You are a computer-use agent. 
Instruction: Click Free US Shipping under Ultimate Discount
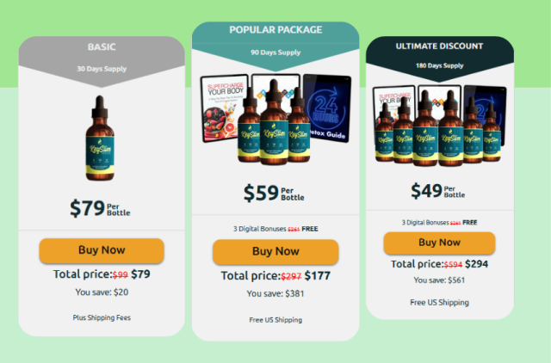pos(439,303)
